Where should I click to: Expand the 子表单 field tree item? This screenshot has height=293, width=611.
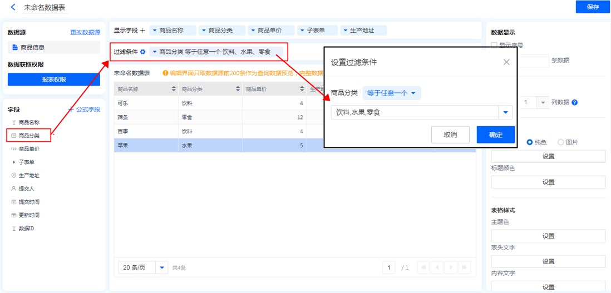point(14,162)
